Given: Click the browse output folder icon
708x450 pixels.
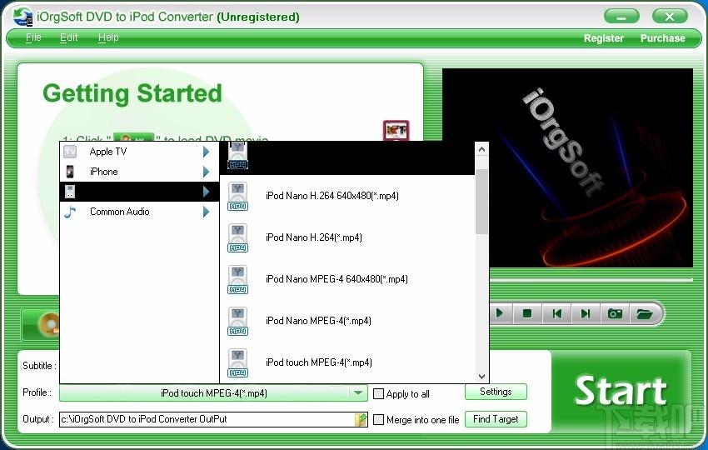Looking at the screenshot, I should click(x=361, y=419).
